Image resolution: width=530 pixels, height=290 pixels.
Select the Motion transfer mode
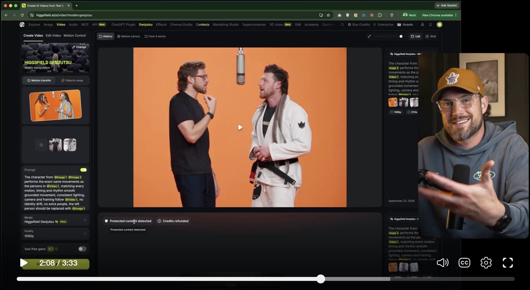click(39, 80)
